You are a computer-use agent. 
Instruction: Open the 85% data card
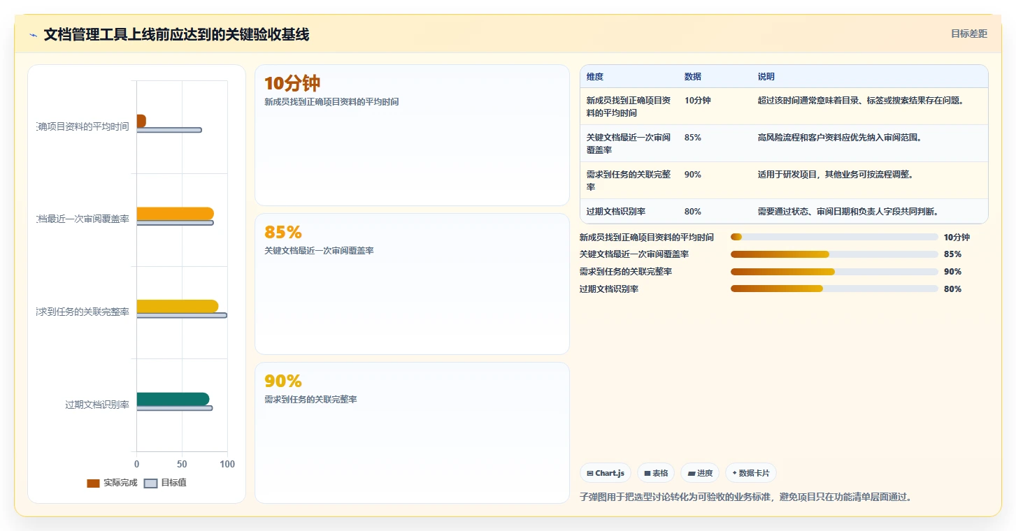(x=412, y=284)
